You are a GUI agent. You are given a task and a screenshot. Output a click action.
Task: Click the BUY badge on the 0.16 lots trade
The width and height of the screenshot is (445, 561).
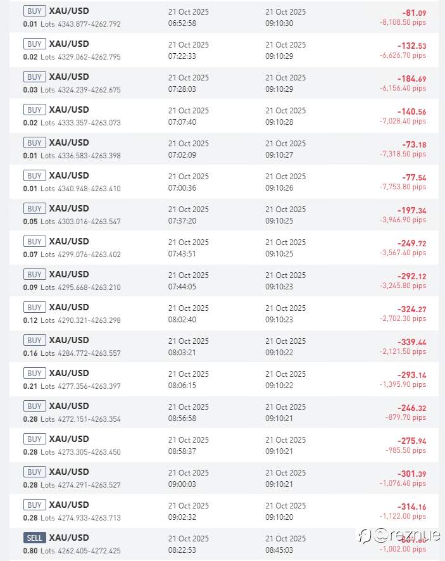(x=34, y=341)
